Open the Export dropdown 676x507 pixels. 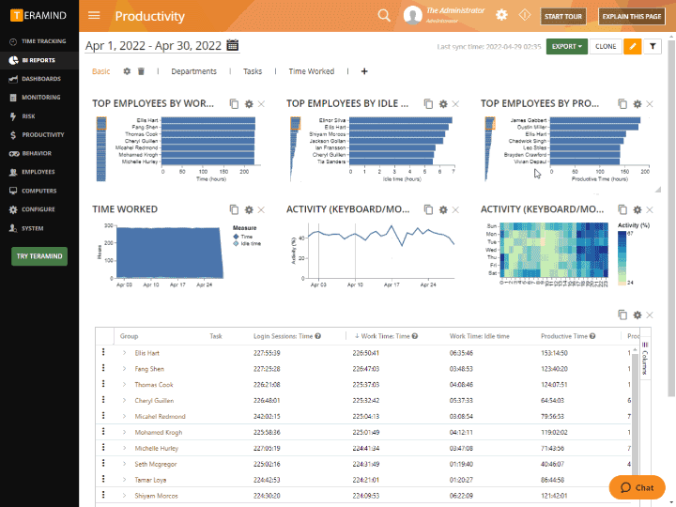[x=567, y=46]
